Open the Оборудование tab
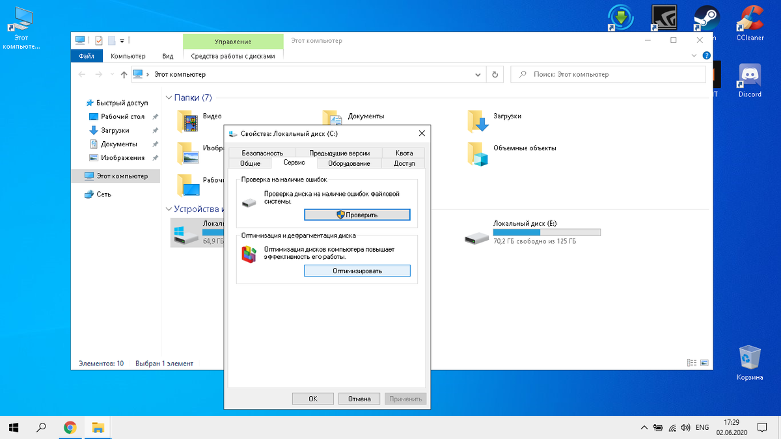The width and height of the screenshot is (781, 439). (349, 163)
